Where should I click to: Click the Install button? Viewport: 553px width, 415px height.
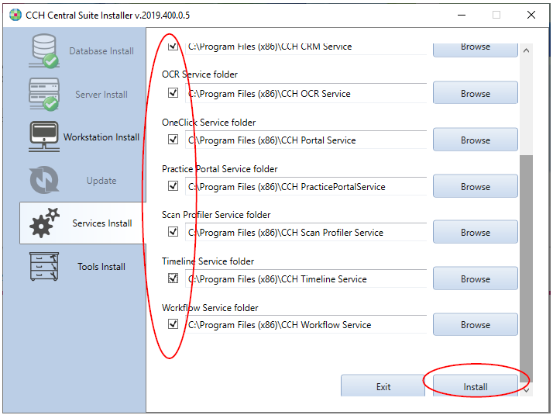pos(475,386)
